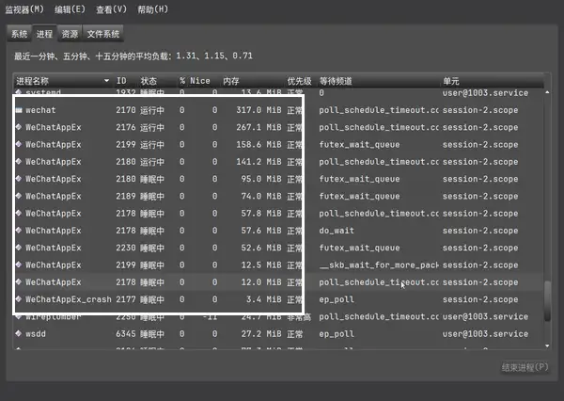Click the 317.0 MiB memory value
The image size is (564, 401).
[258, 110]
